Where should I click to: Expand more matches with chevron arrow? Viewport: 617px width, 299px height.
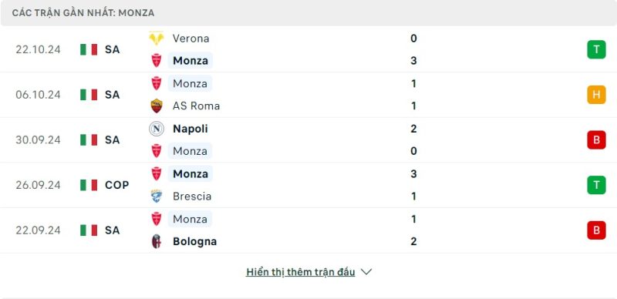click(x=366, y=272)
